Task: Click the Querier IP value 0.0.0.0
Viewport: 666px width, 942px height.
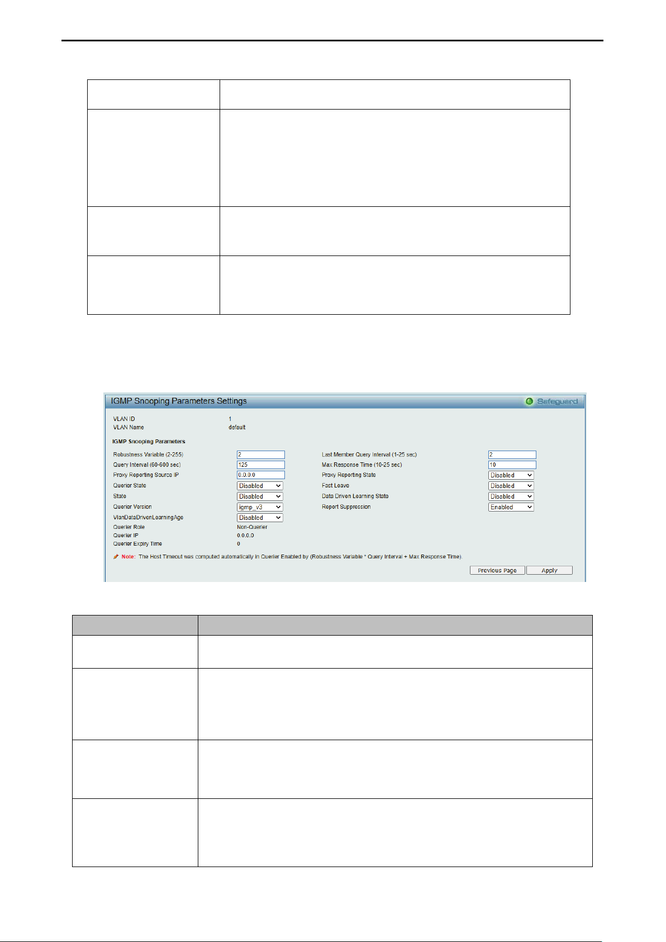Action: point(245,536)
